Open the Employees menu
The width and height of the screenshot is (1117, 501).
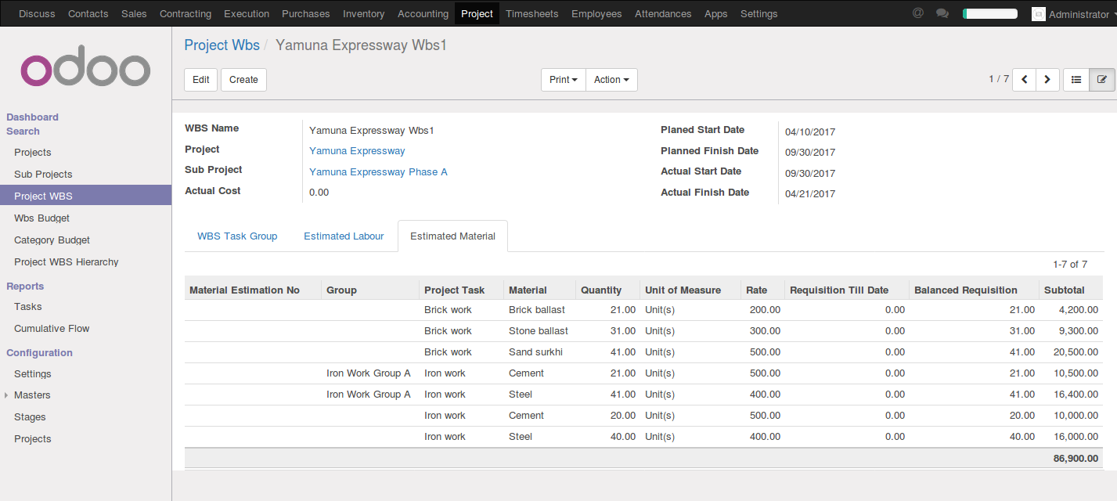pyautogui.click(x=596, y=13)
